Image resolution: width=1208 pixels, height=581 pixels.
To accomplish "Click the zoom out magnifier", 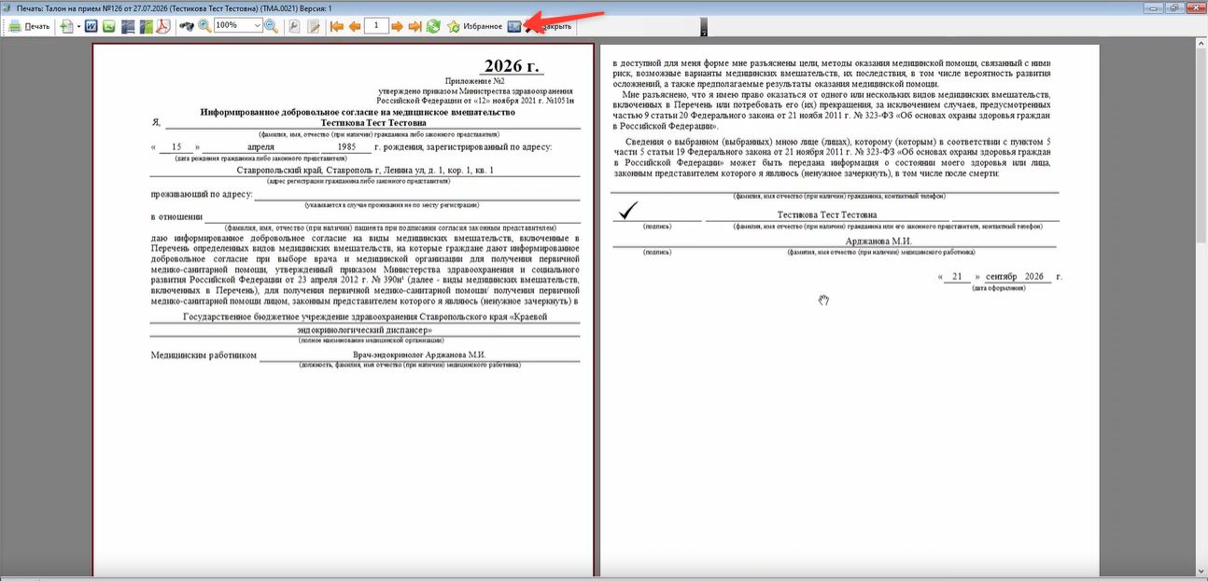I will click(272, 26).
